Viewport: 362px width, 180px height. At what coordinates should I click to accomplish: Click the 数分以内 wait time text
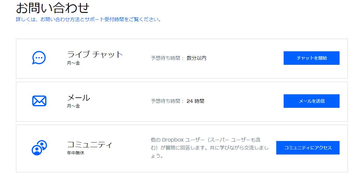click(x=196, y=58)
